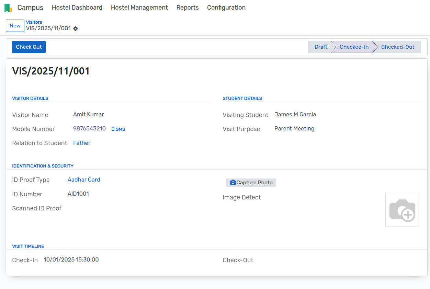This screenshot has width=430, height=289.
Task: Click the Visitor Details section heading
Action: pyautogui.click(x=30, y=99)
